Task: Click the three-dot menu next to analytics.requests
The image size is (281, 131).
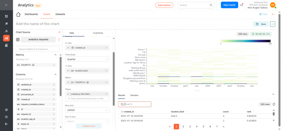Action: [x=59, y=40]
